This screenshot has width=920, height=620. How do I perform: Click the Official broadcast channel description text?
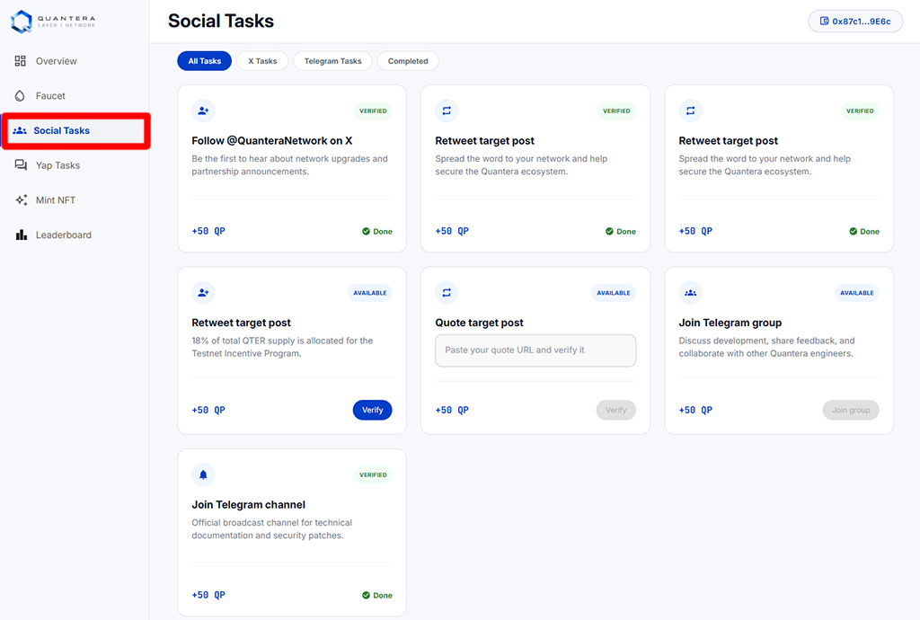point(271,528)
